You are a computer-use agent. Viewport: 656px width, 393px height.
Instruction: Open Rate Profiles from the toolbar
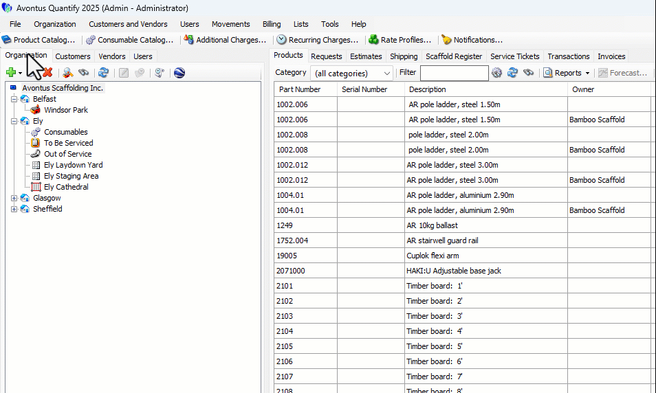coord(400,40)
